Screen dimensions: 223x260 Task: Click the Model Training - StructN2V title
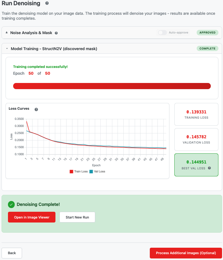(54, 49)
